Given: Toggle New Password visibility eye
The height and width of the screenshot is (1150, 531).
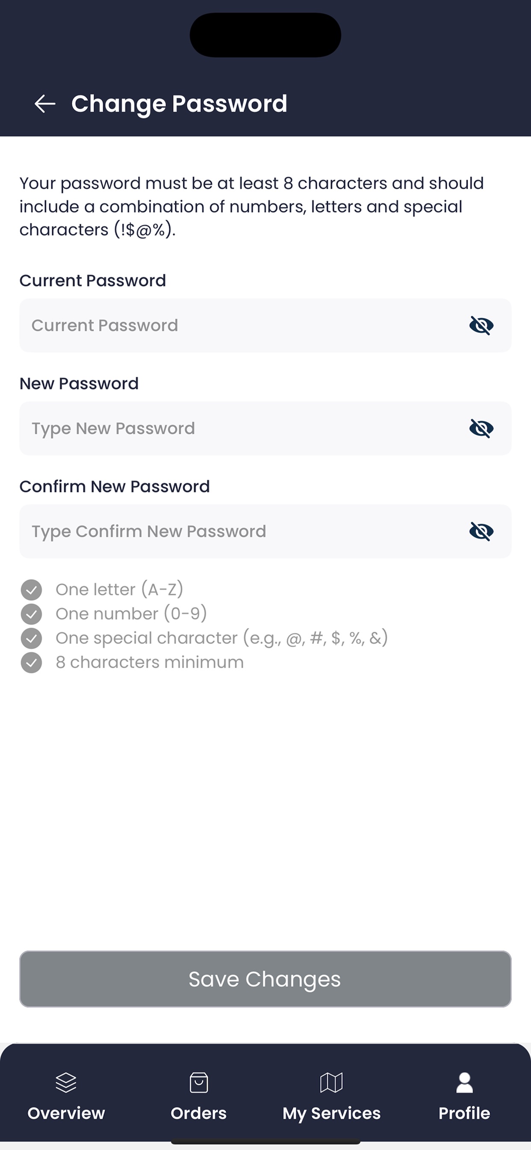Looking at the screenshot, I should (481, 429).
